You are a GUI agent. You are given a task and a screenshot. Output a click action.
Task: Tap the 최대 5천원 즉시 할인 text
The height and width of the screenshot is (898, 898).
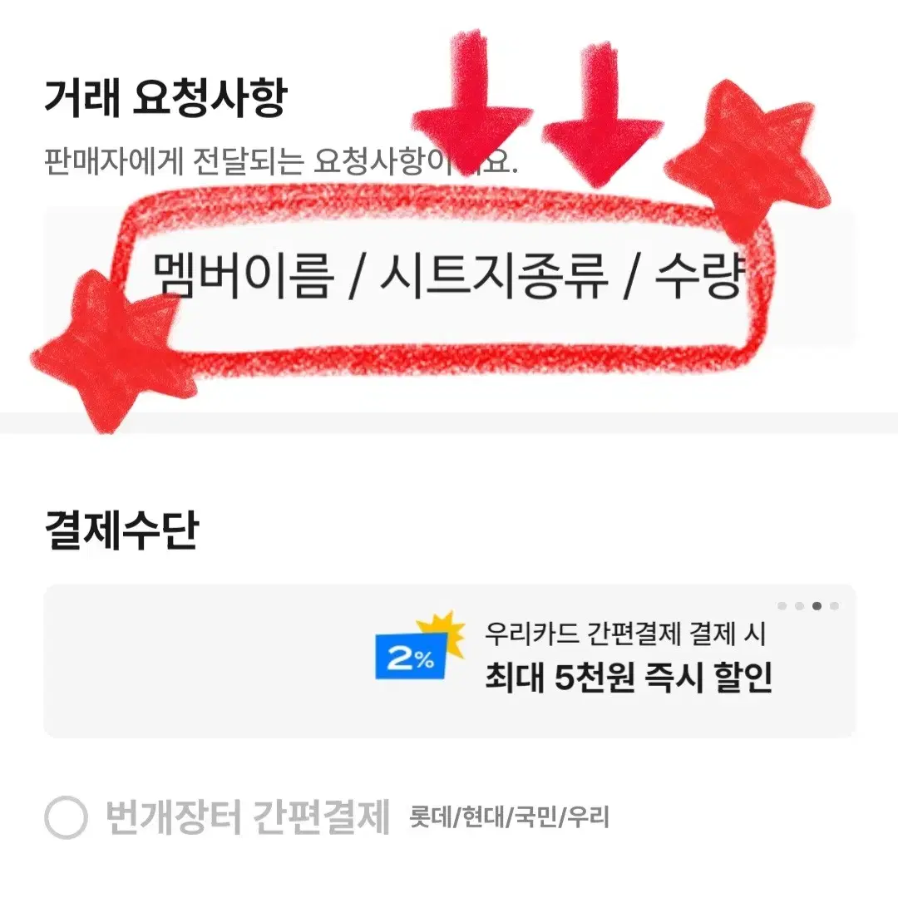[629, 677]
